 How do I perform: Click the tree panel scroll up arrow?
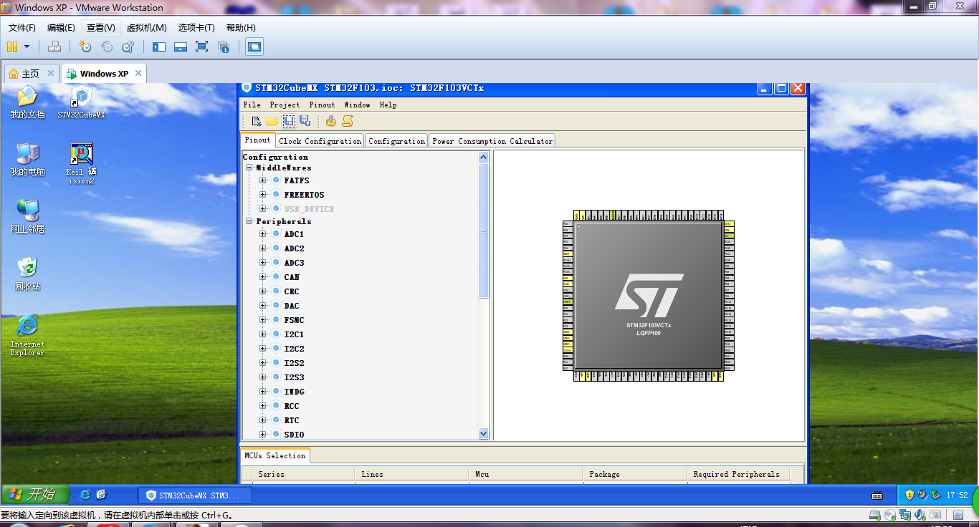click(x=483, y=158)
